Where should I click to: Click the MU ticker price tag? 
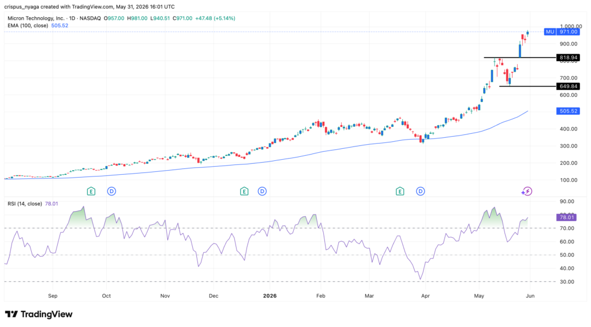550,32
